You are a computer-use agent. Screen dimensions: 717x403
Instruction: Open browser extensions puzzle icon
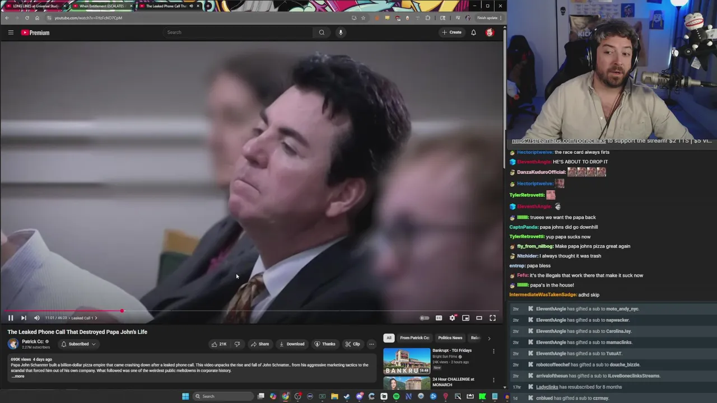coord(428,18)
